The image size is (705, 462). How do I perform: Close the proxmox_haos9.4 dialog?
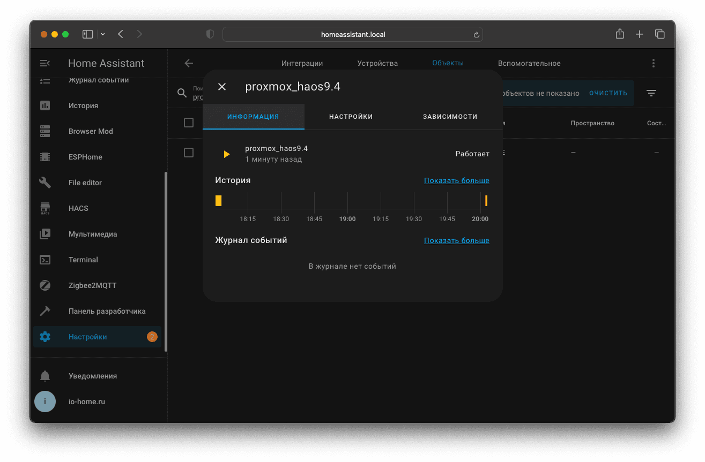coord(222,87)
